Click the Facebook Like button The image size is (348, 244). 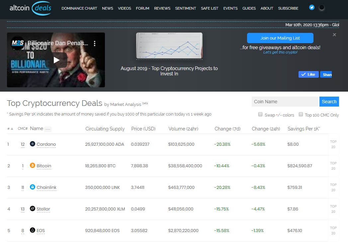(308, 75)
